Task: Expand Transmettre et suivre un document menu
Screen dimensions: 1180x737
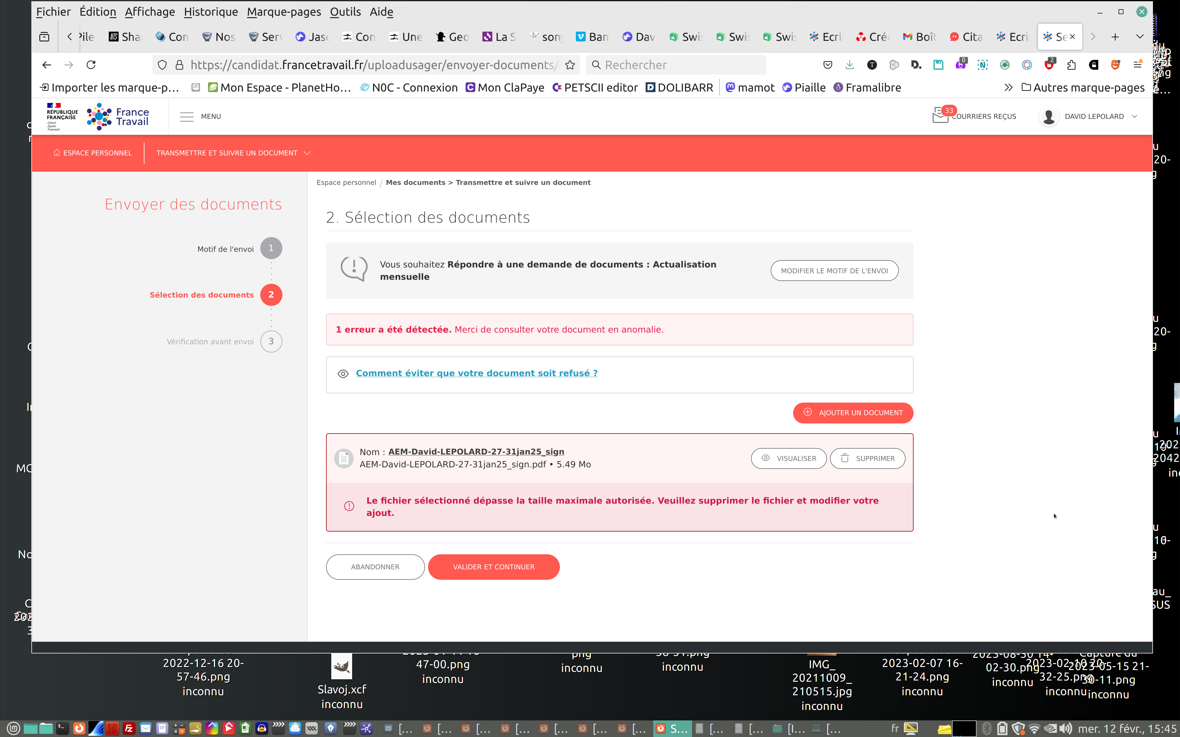Action: click(x=233, y=153)
